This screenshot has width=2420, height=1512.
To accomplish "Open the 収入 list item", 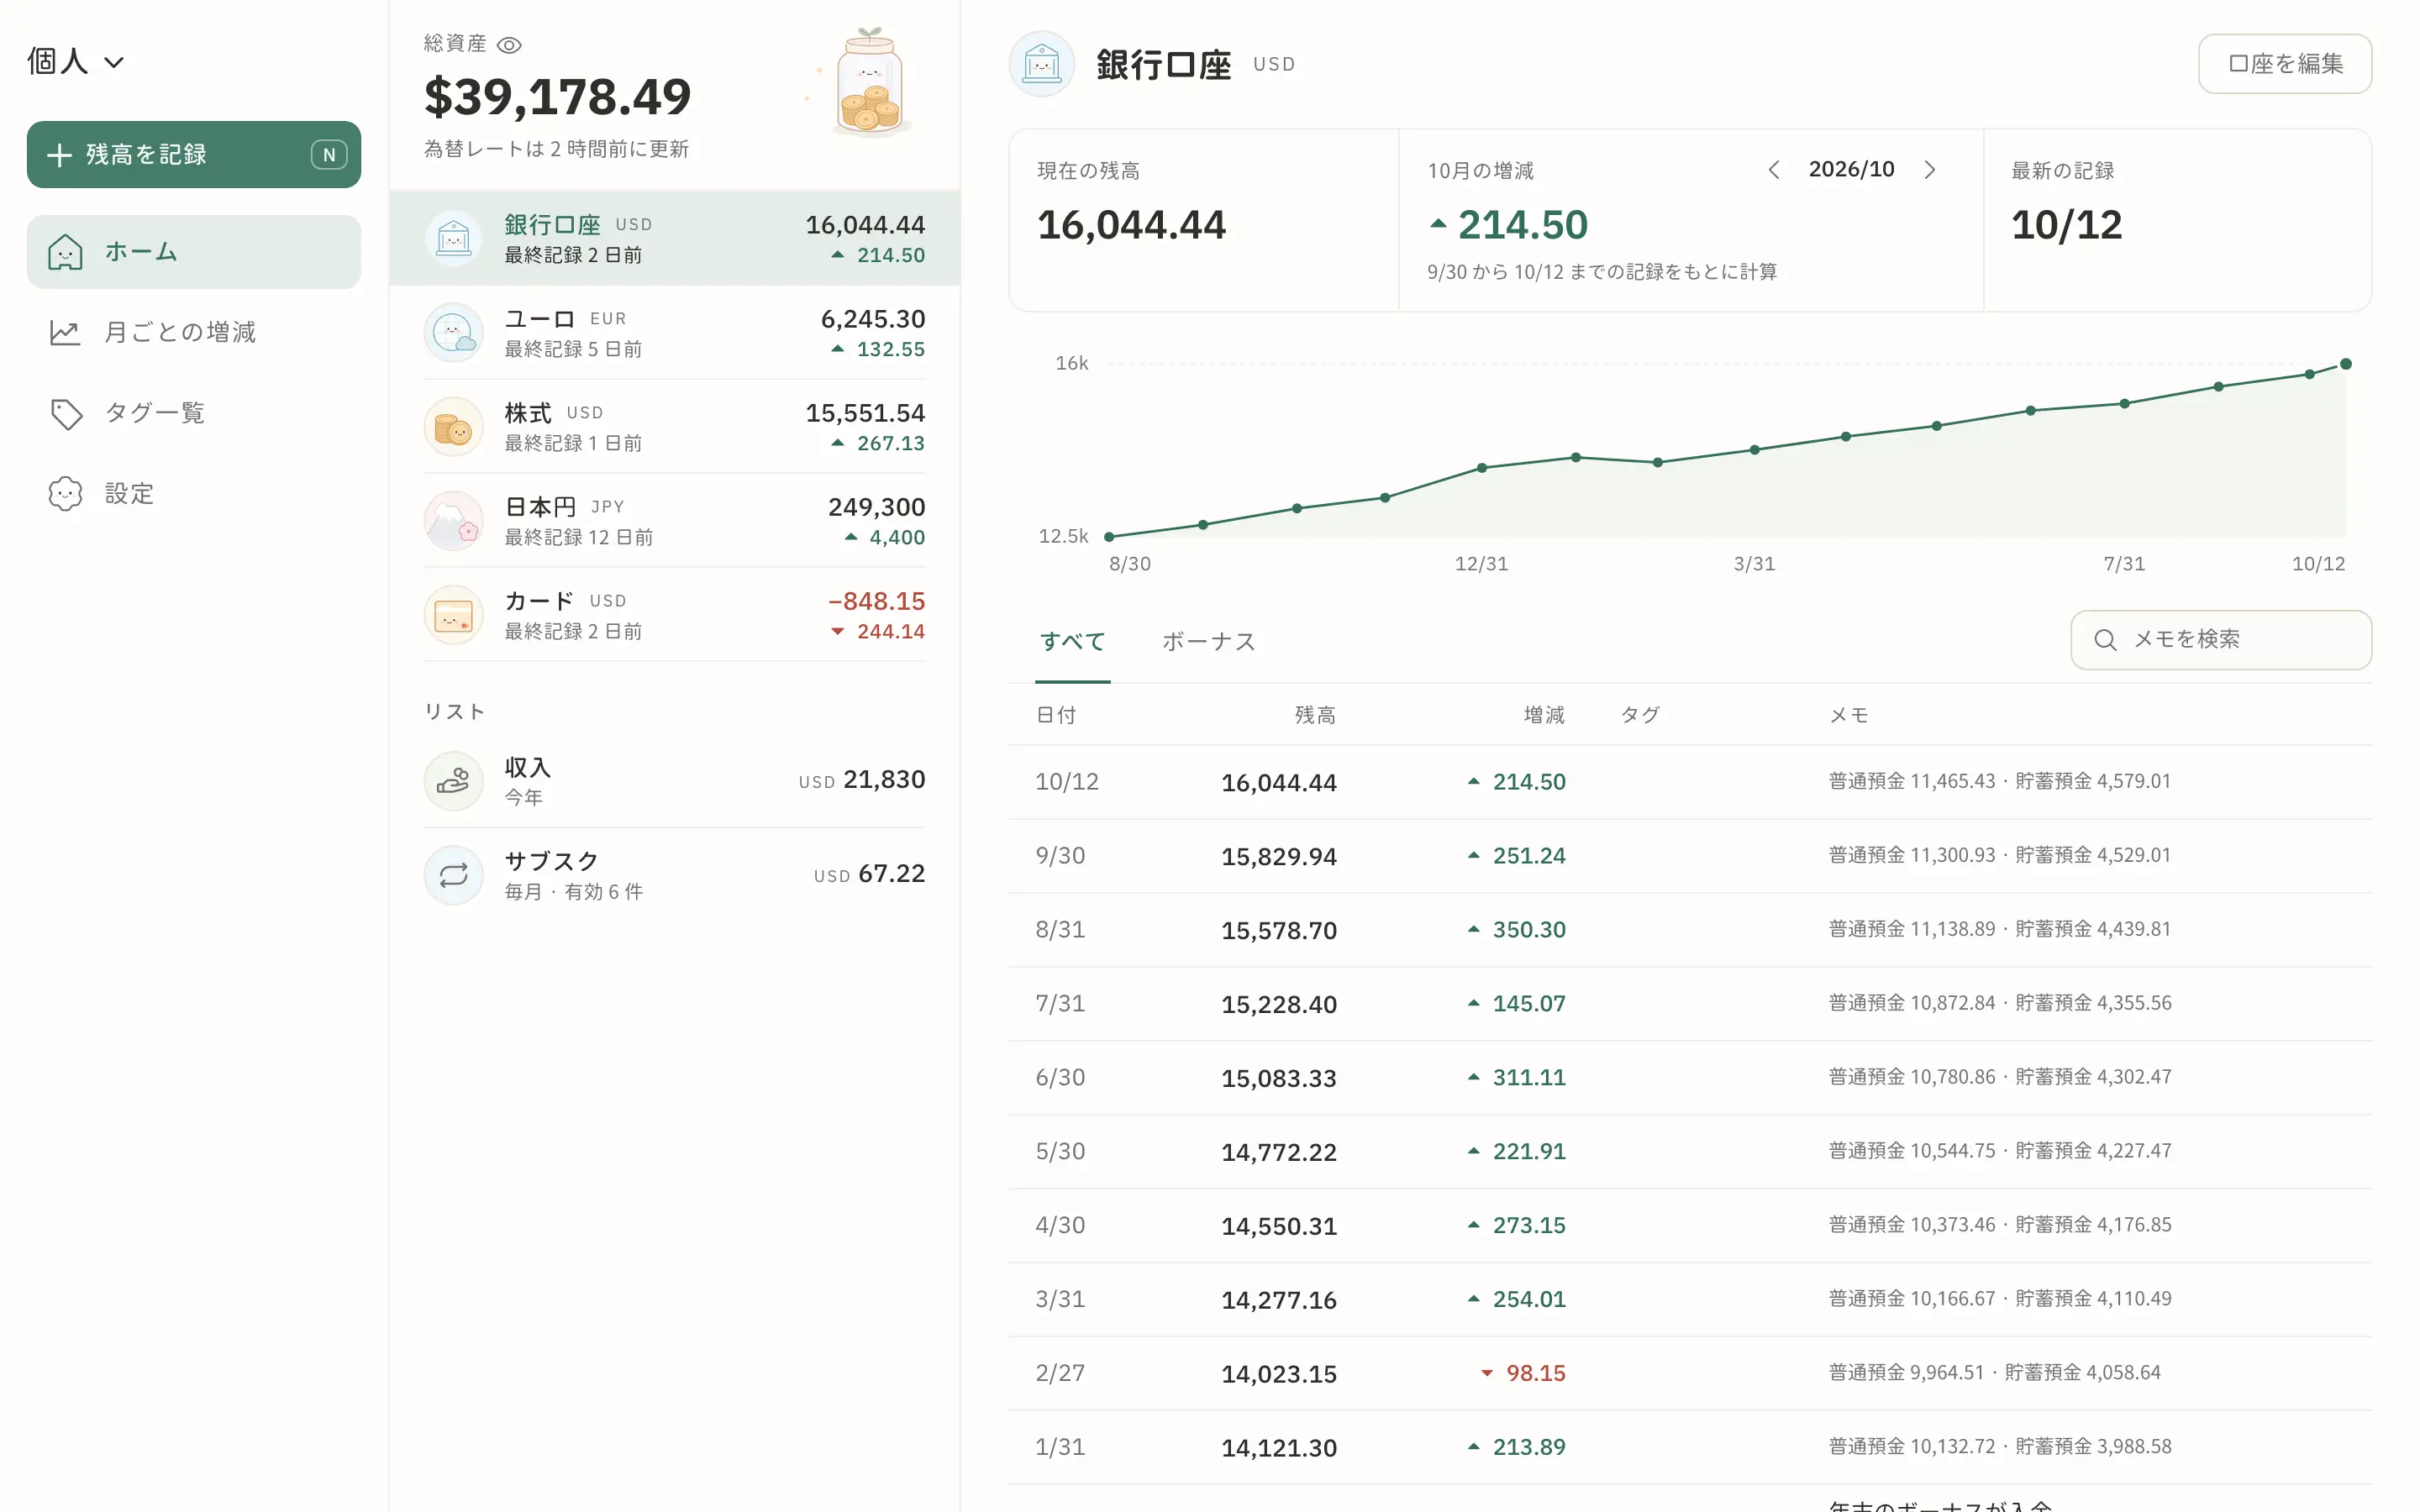I will (x=674, y=781).
